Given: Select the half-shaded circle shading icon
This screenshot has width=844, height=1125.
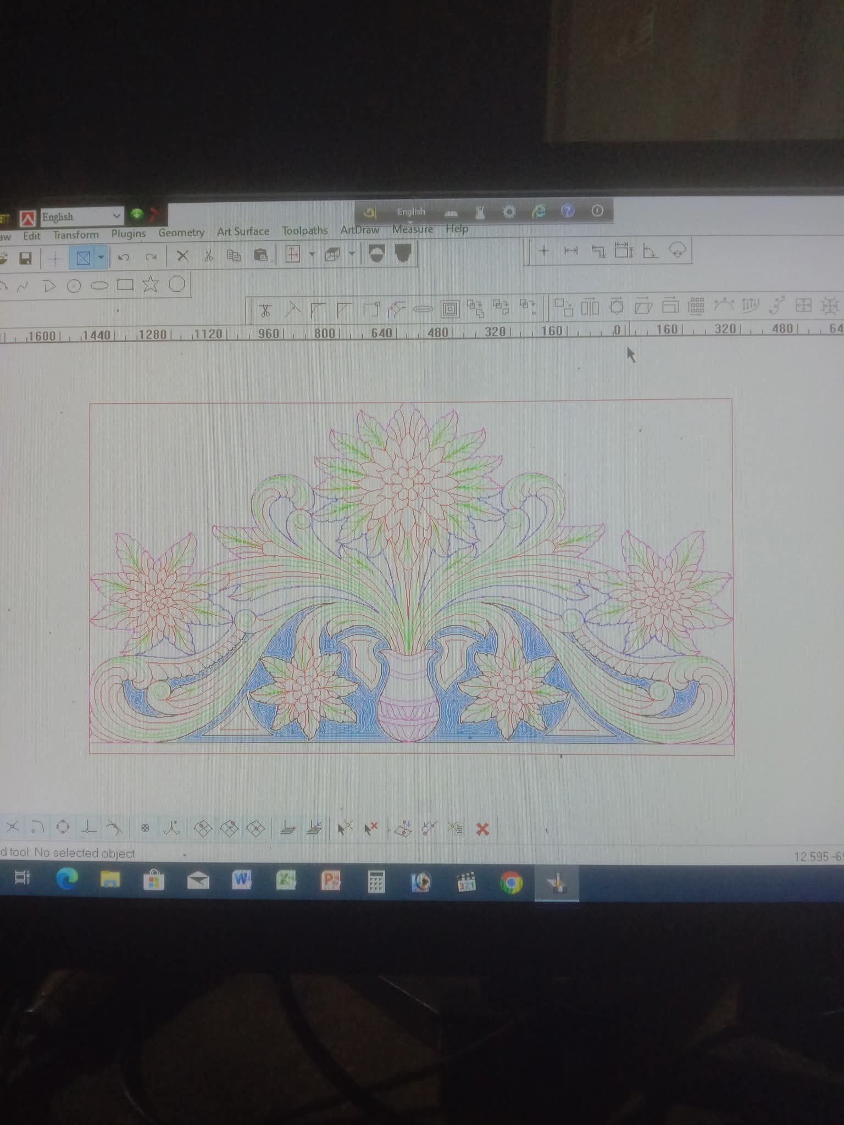Looking at the screenshot, I should (376, 254).
